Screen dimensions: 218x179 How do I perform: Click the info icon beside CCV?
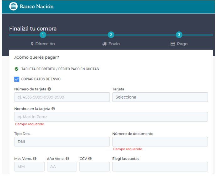(x=90, y=159)
